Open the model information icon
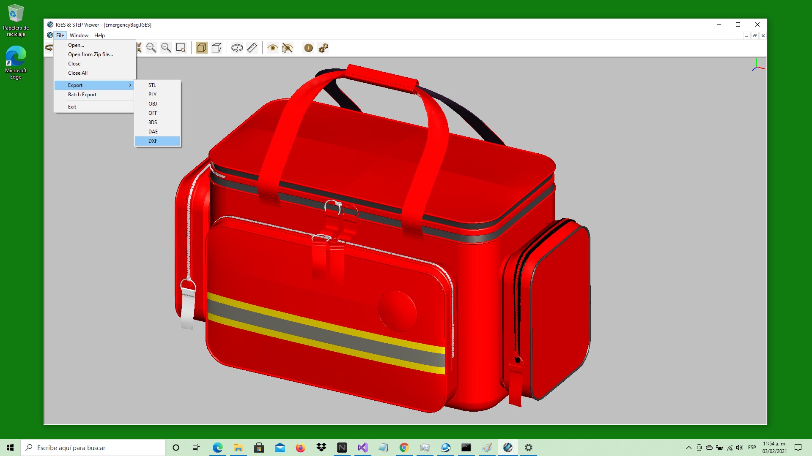The height and width of the screenshot is (456, 812). point(308,48)
